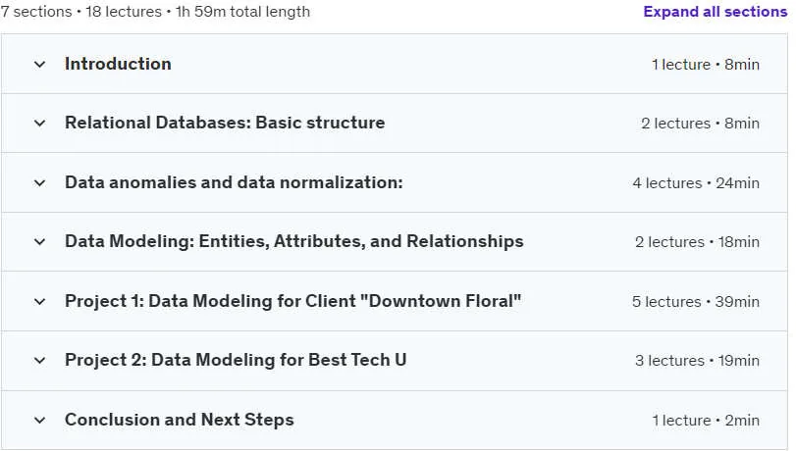
Task: Open Data Modeling: Entities, Attributes, and Relationships
Action: (293, 241)
